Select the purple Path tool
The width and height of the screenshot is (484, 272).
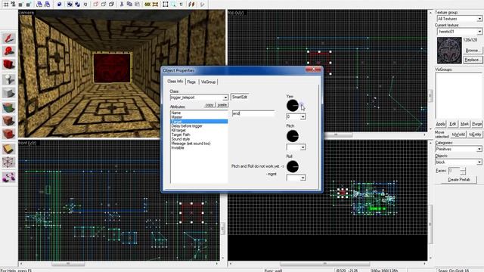pyautogui.click(x=8, y=178)
